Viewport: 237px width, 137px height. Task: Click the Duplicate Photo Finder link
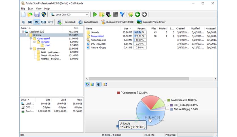(x=151, y=22)
